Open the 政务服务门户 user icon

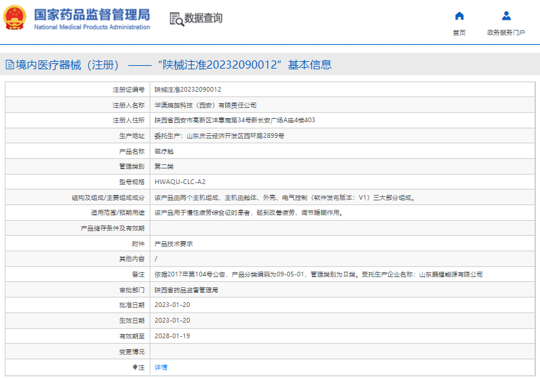click(506, 16)
